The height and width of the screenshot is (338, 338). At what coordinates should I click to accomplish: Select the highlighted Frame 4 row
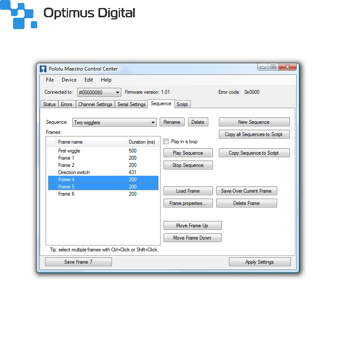pyautogui.click(x=103, y=179)
